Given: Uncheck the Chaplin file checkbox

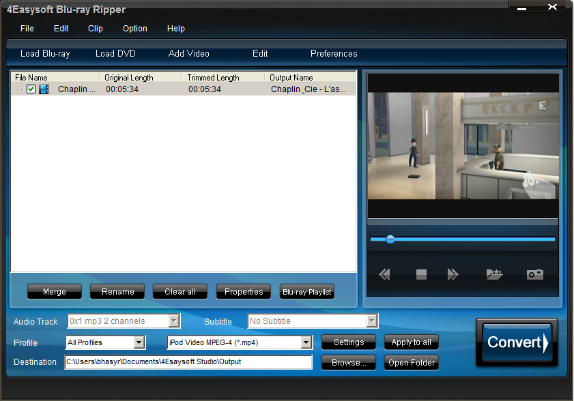Looking at the screenshot, I should (x=31, y=89).
